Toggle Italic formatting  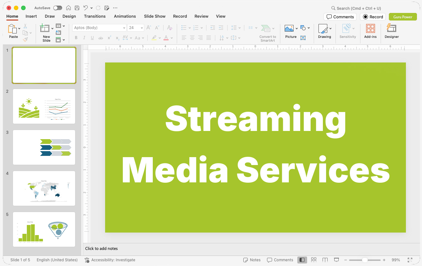click(84, 38)
